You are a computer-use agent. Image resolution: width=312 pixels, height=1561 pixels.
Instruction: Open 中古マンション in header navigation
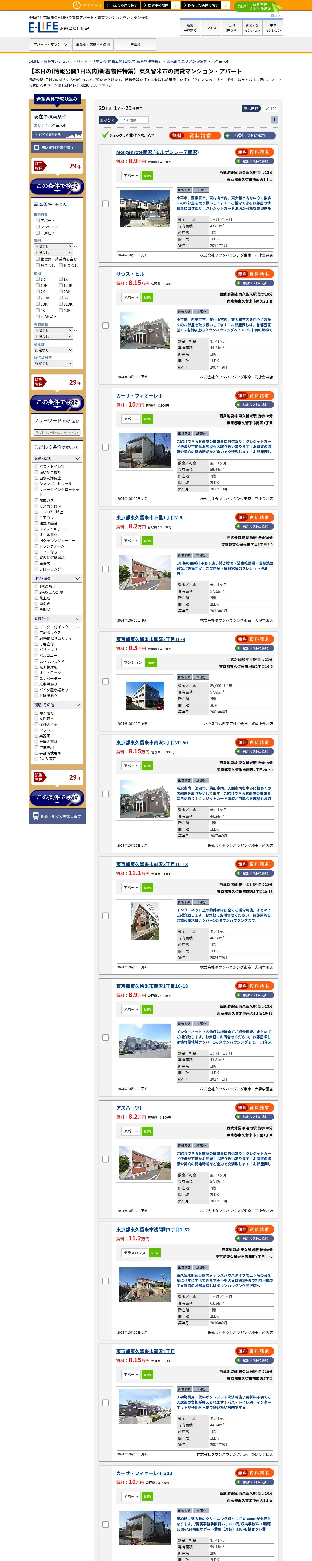(x=273, y=28)
